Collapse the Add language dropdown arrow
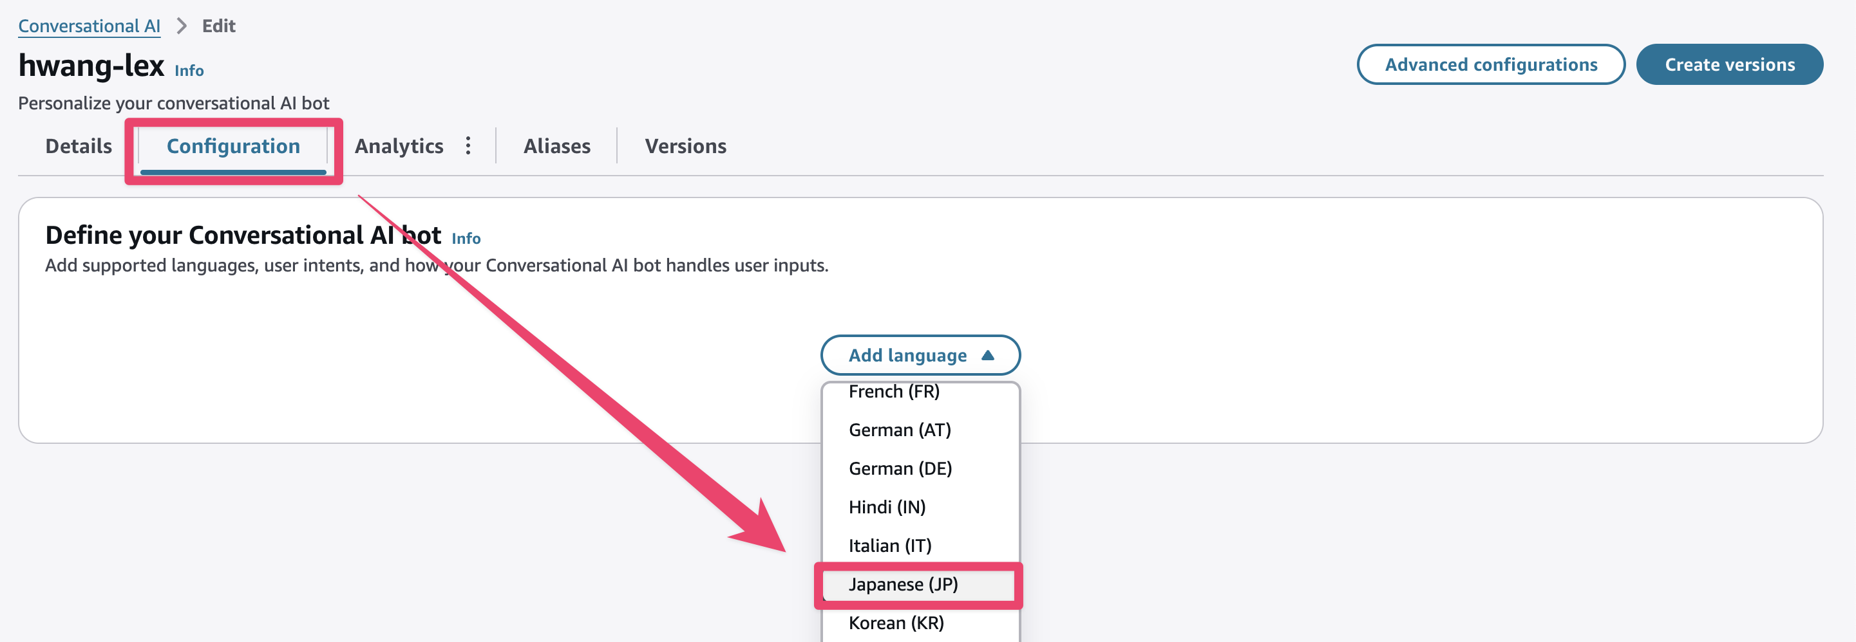This screenshot has height=642, width=1856. (x=988, y=356)
